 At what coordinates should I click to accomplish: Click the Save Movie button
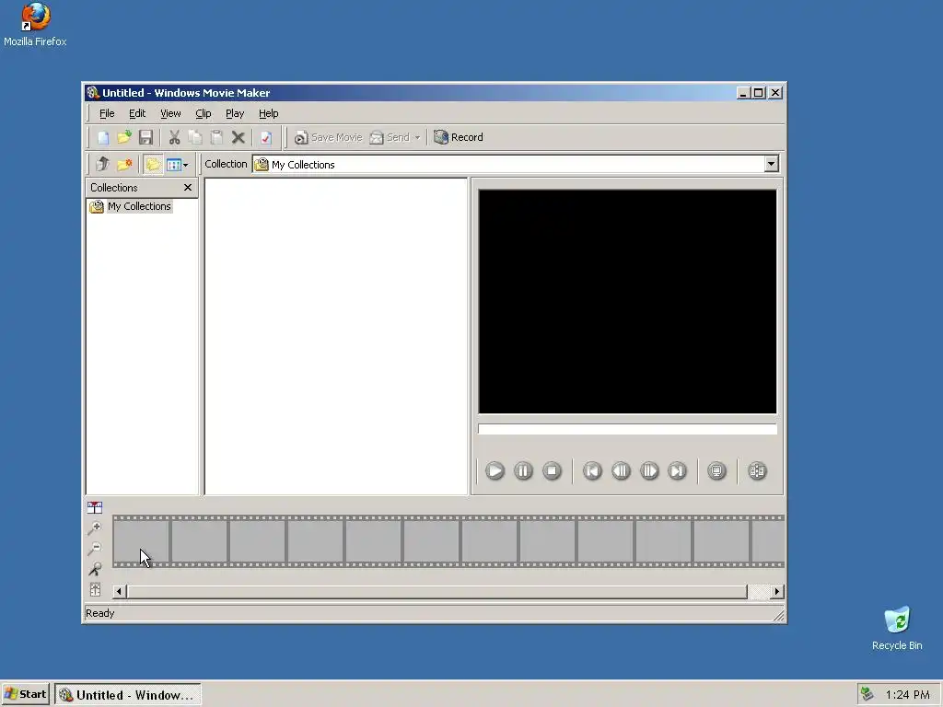coord(329,138)
